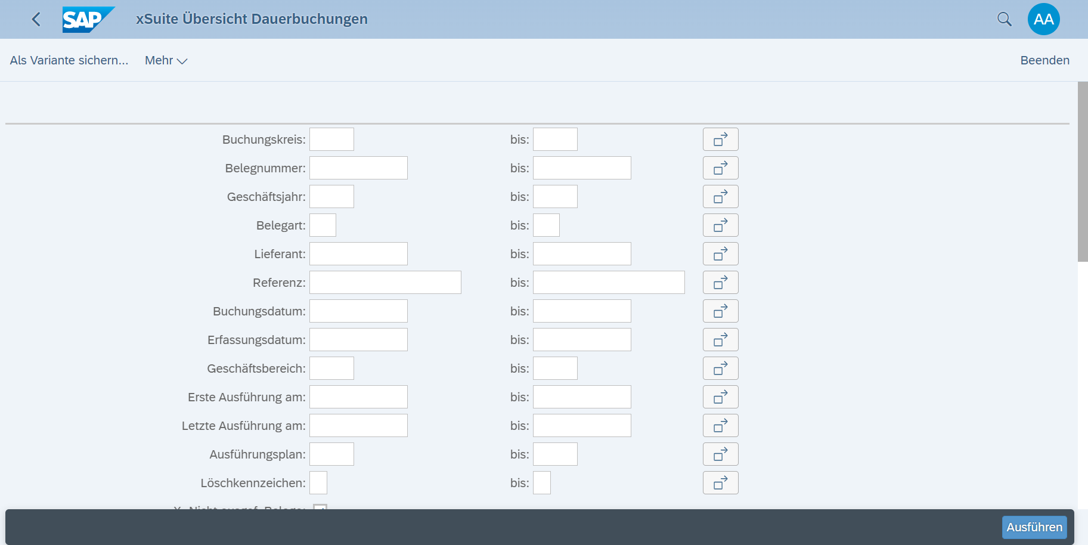Click the SAP logo

(x=88, y=20)
